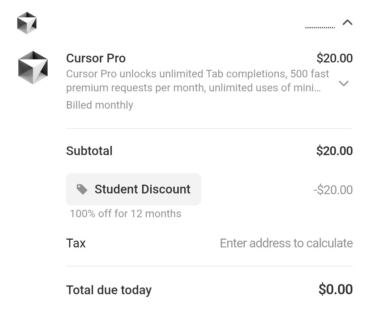Click the divider line above Subtotal
The width and height of the screenshot is (367, 318).
pos(209,128)
